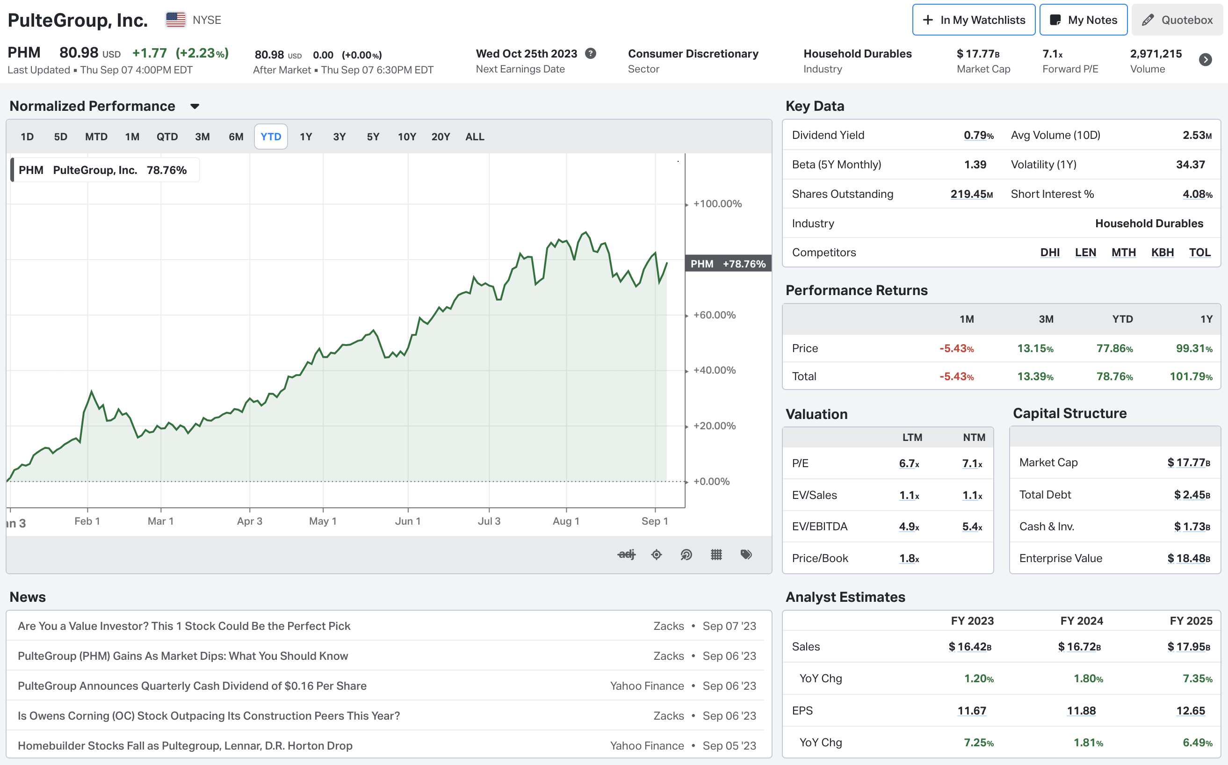Screen dimensions: 1228x765
Task: Click the YTD Total return 78.76%
Action: click(1115, 376)
